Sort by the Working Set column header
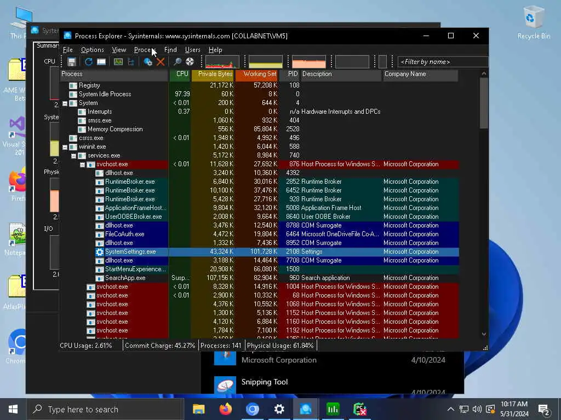This screenshot has width=561, height=420. 257,74
